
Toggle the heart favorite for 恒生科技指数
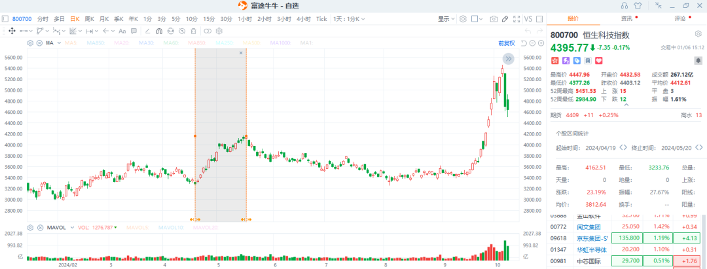[x=599, y=60]
